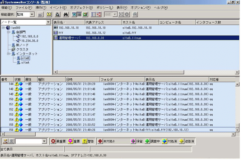Click the binoculars find icon
The width and height of the screenshot is (241, 160).
(66, 15)
